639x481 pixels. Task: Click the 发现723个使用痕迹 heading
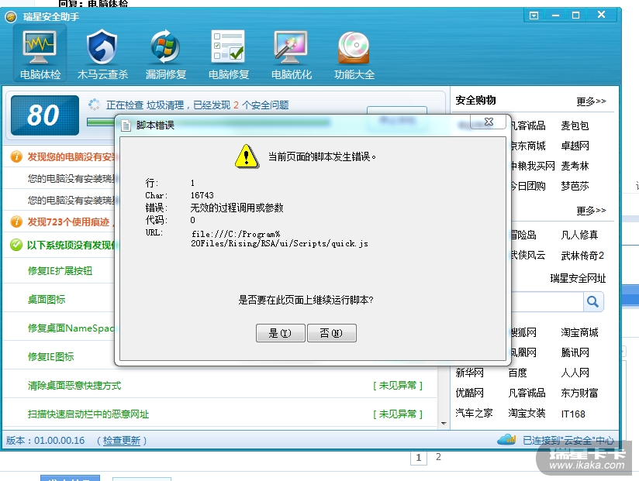pyautogui.click(x=68, y=222)
